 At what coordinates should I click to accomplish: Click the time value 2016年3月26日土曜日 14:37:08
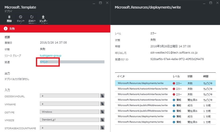pos(171,46)
